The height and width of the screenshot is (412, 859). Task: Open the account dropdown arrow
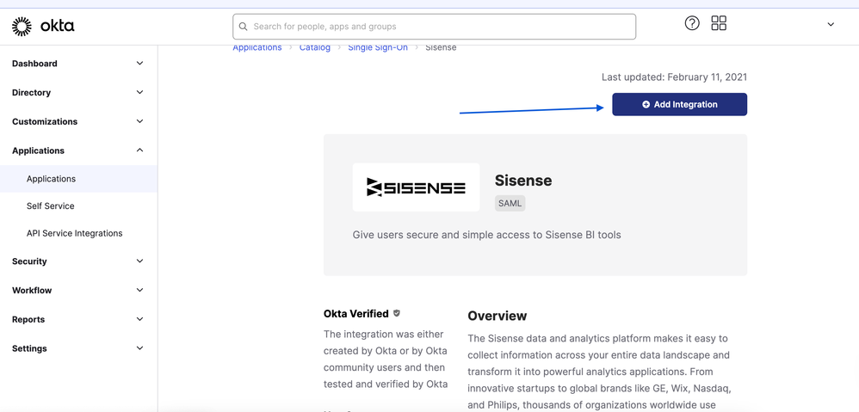831,25
